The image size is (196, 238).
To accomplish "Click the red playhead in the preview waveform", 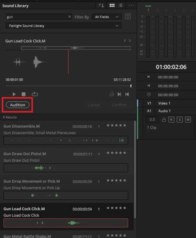I will pos(68,62).
